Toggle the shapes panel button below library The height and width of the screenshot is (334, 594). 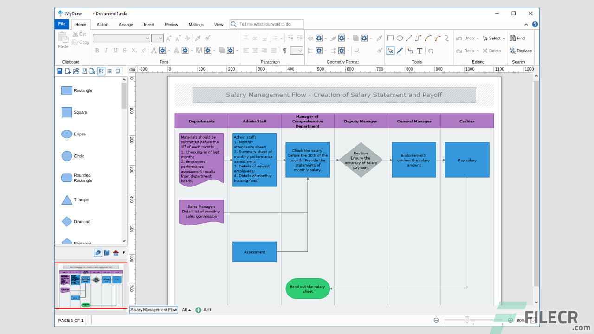(98, 253)
